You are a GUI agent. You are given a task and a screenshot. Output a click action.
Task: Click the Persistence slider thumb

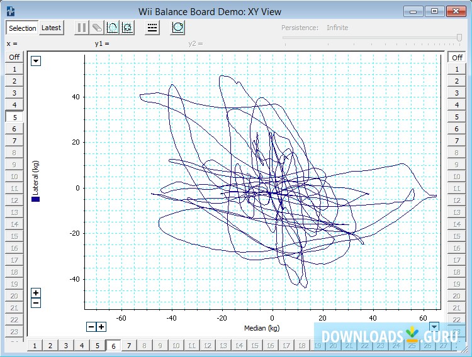pyautogui.click(x=459, y=38)
